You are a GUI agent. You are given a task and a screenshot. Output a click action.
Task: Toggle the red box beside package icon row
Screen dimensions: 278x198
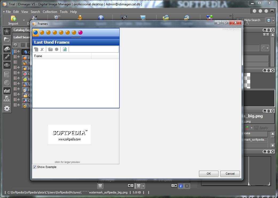tap(15, 62)
